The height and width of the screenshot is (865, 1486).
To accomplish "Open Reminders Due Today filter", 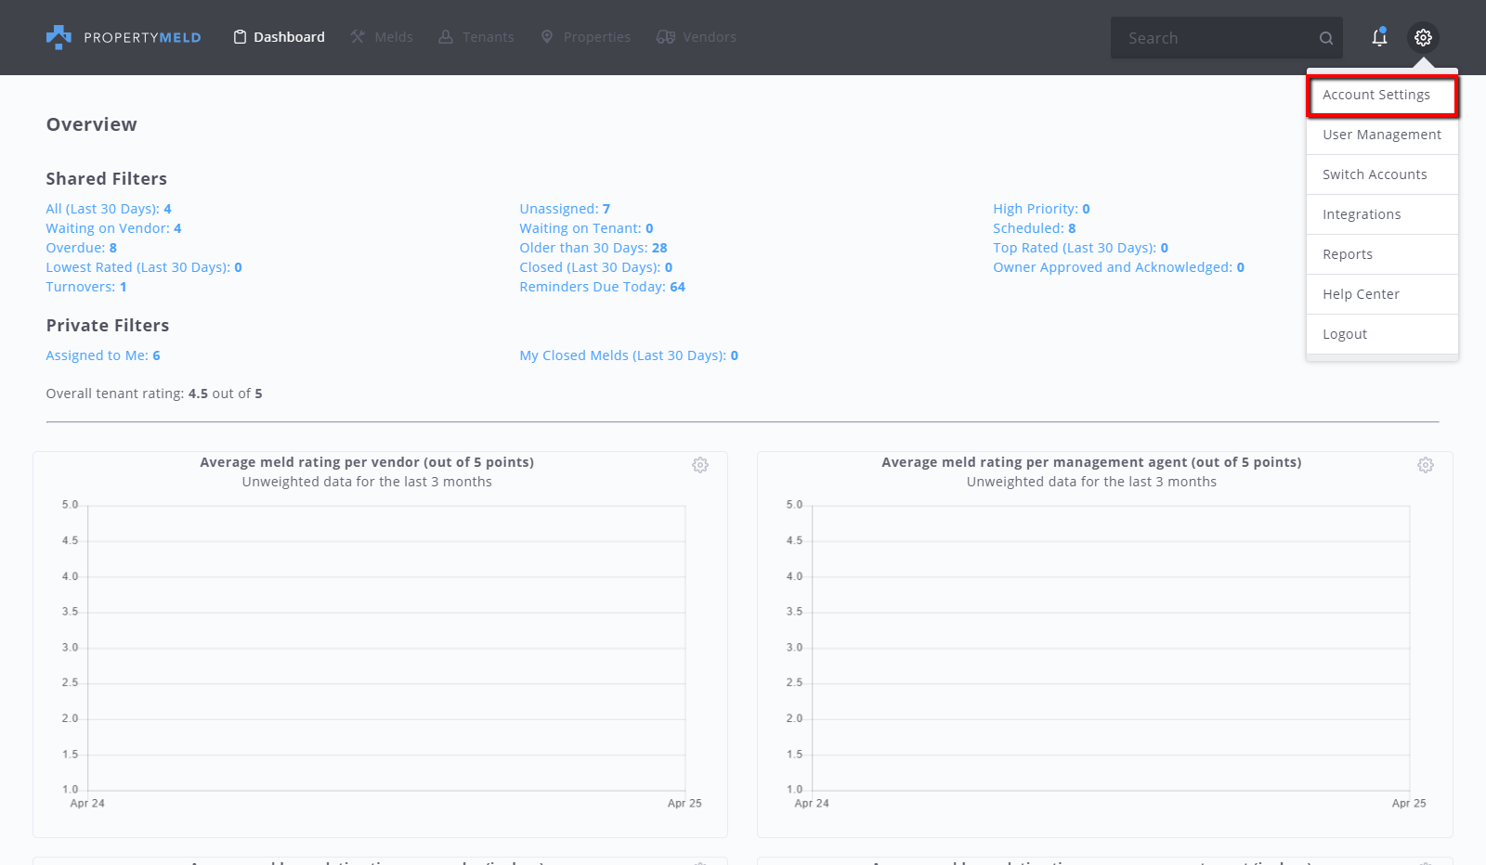I will tap(602, 287).
